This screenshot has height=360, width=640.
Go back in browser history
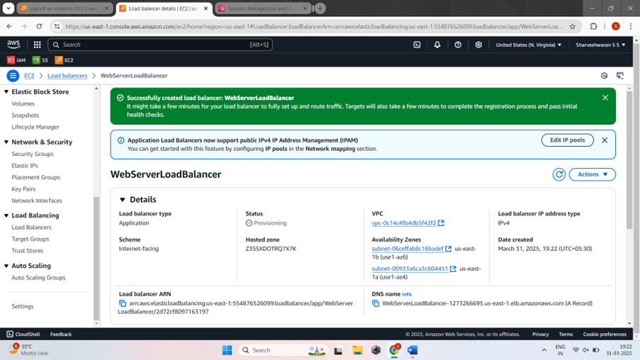pos(9,26)
